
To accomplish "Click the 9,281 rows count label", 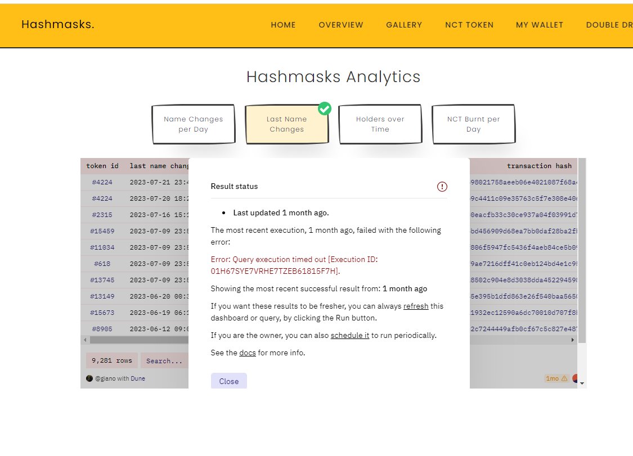I will (112, 360).
